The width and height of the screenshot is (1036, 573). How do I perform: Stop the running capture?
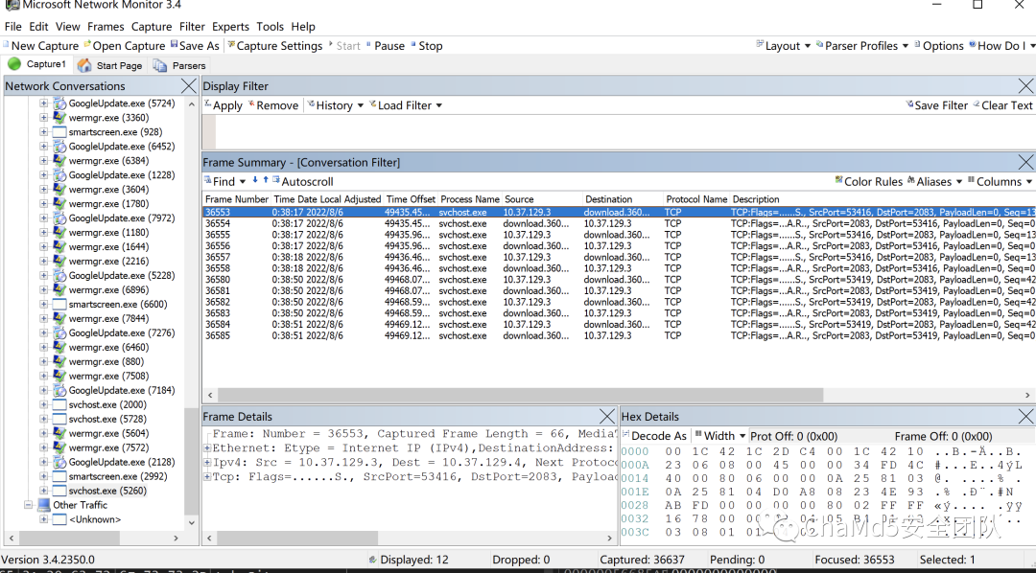coord(427,46)
